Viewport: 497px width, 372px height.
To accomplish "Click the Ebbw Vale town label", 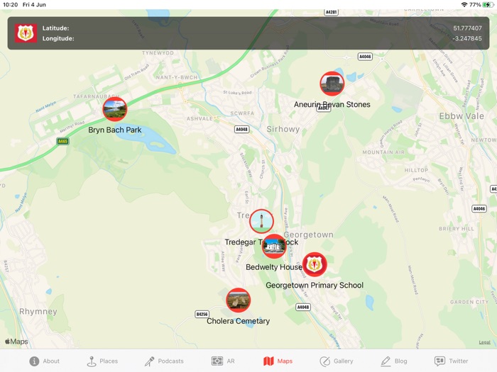I will click(x=461, y=116).
